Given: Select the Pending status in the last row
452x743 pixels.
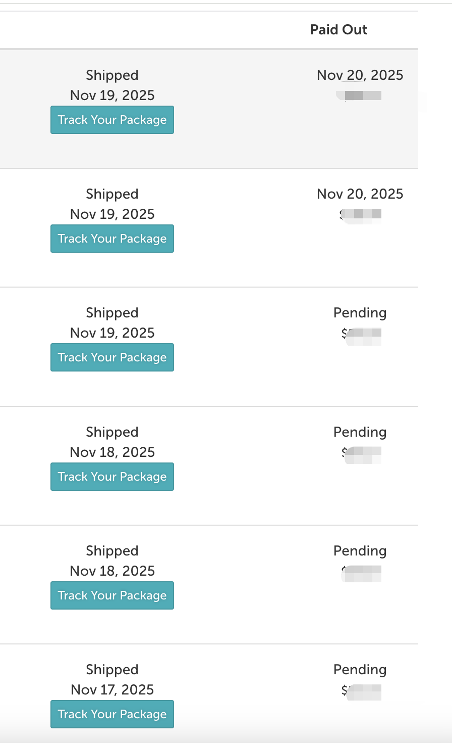Looking at the screenshot, I should [x=360, y=670].
